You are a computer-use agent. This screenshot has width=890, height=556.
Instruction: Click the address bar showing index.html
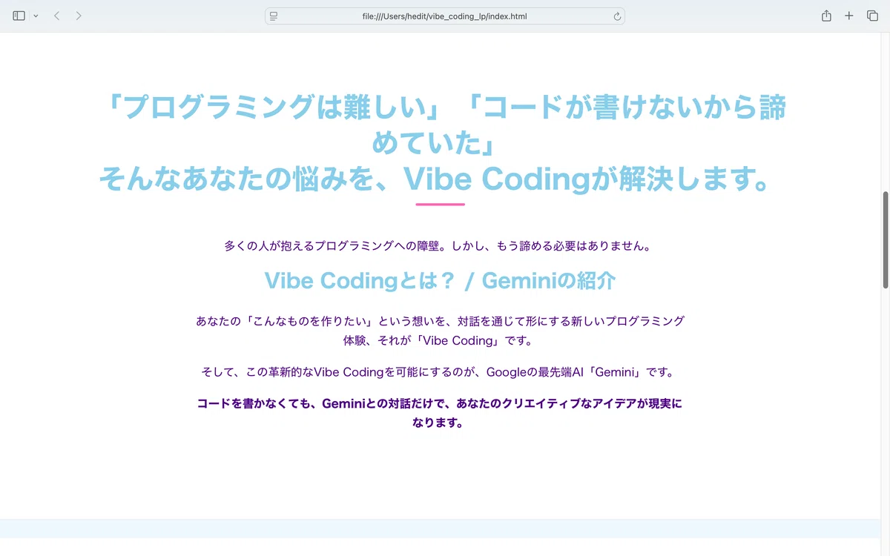tap(445, 16)
